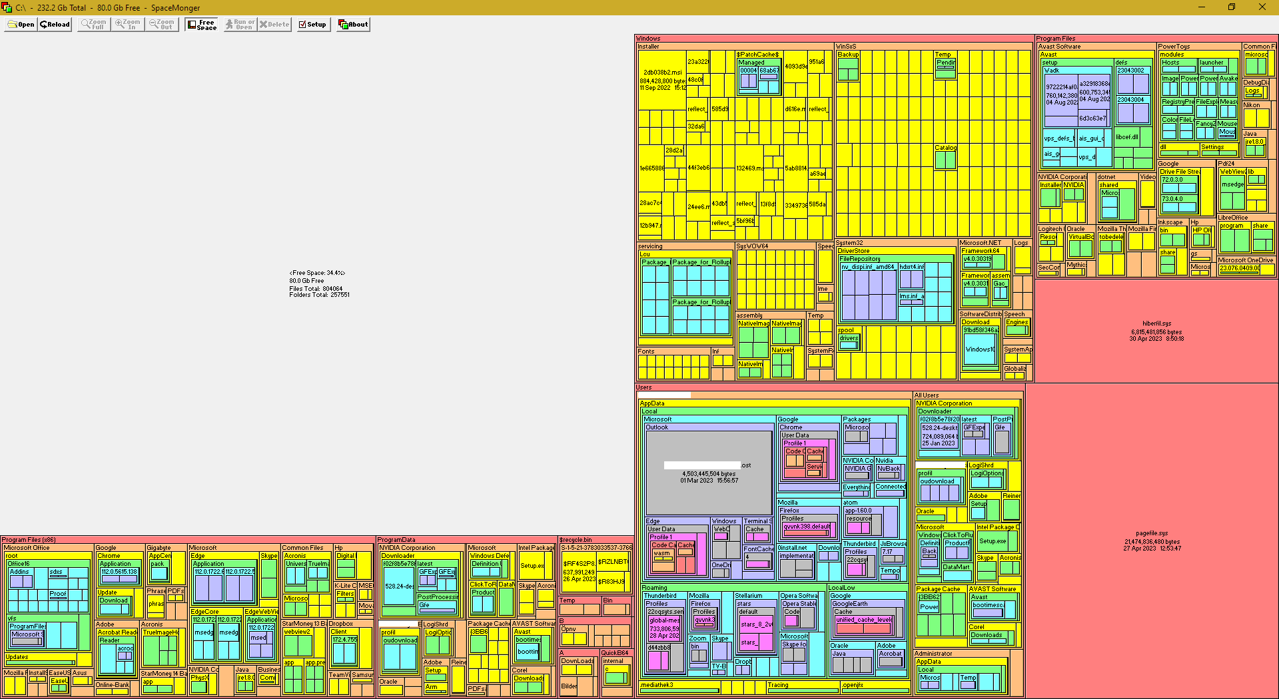Image resolution: width=1279 pixels, height=699 pixels.
Task: Select the hiberfil.sys file block
Action: click(x=1156, y=331)
